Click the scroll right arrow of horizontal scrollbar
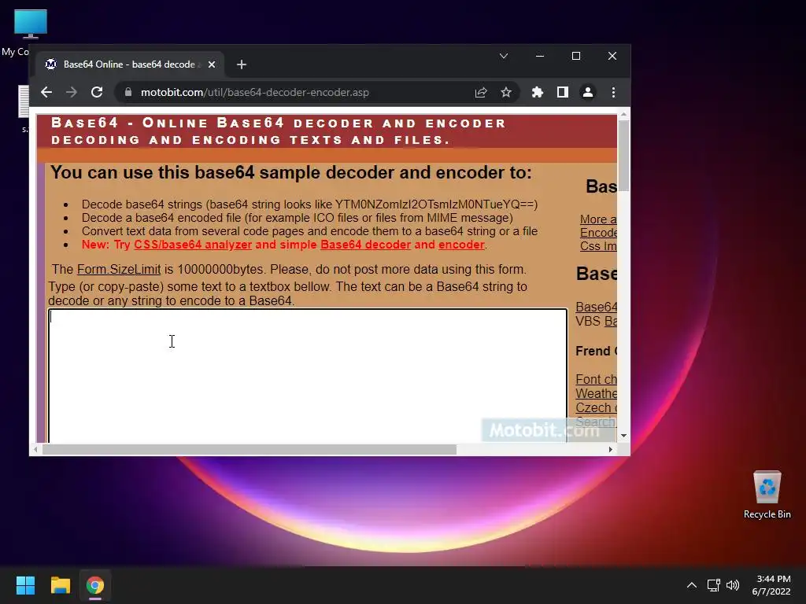Screen dimensions: 806x604 [x=610, y=449]
